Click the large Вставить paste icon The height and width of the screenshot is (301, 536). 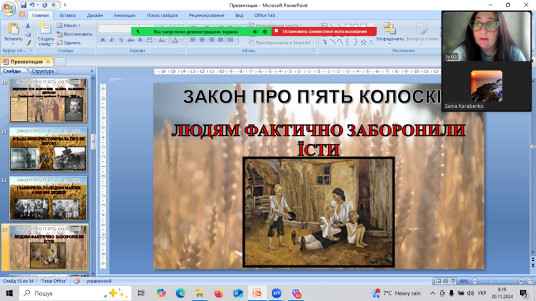13,29
